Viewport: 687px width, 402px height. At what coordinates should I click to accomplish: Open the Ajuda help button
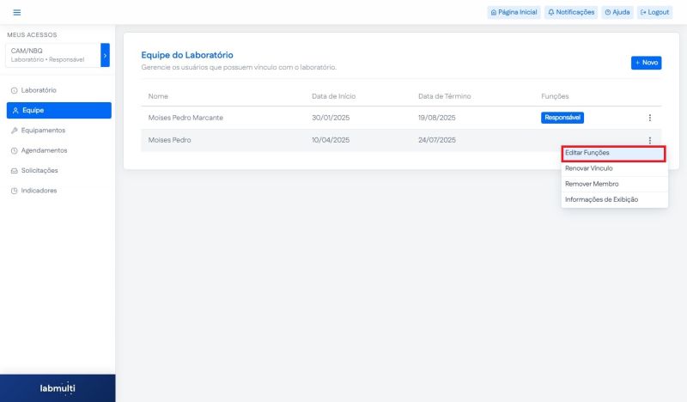(x=617, y=12)
